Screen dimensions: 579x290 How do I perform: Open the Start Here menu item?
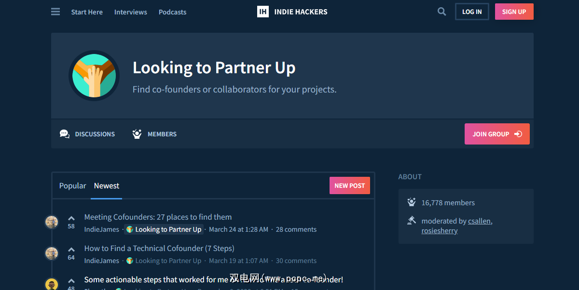point(87,12)
